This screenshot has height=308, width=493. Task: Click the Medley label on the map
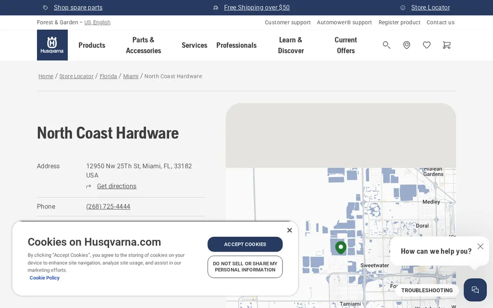point(431,202)
